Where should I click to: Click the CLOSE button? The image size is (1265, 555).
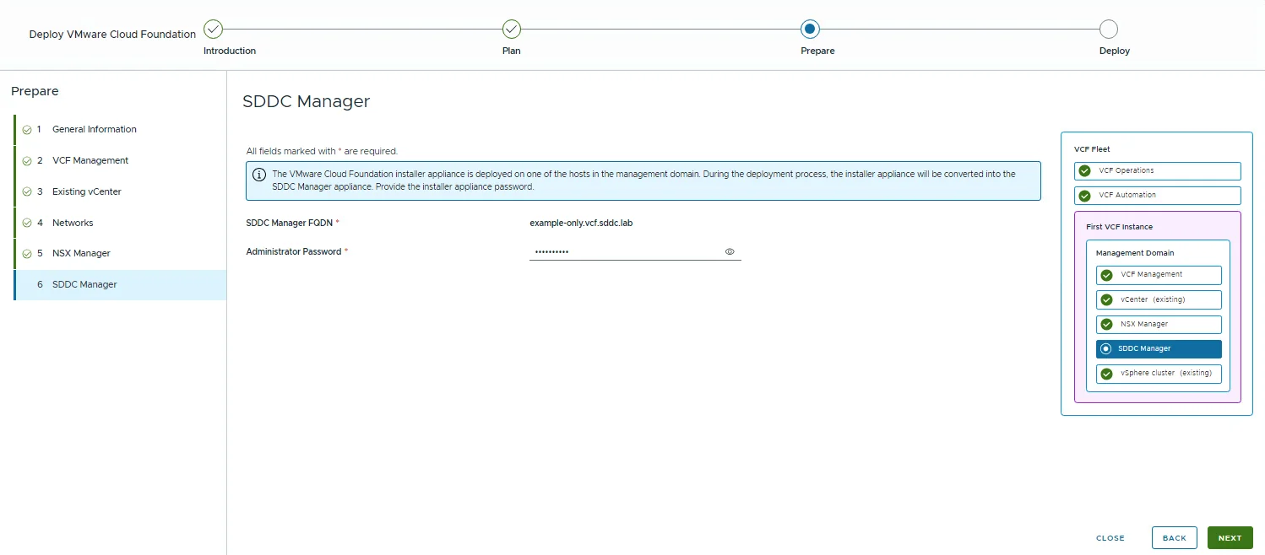tap(1110, 538)
